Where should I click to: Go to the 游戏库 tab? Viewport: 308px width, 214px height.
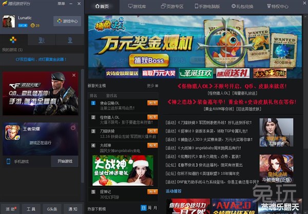pos(137,6)
